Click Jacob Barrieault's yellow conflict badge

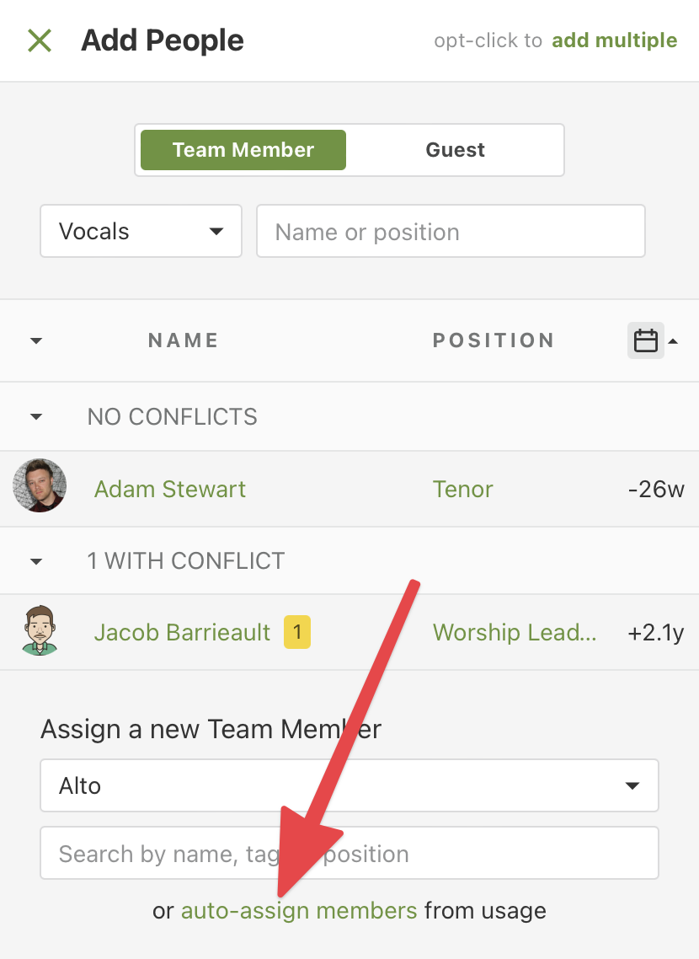click(x=297, y=632)
